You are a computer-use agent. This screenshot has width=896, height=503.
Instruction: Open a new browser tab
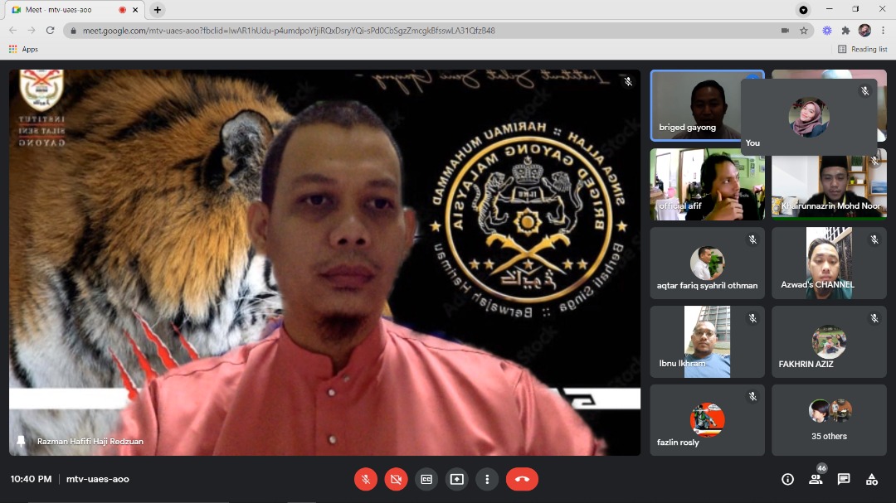point(157,10)
